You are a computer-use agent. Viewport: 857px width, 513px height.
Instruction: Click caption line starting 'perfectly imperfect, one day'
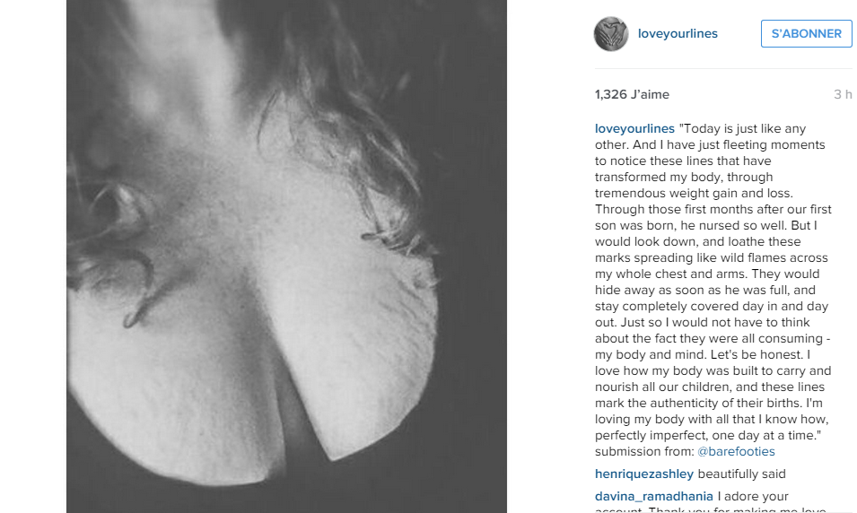point(708,435)
